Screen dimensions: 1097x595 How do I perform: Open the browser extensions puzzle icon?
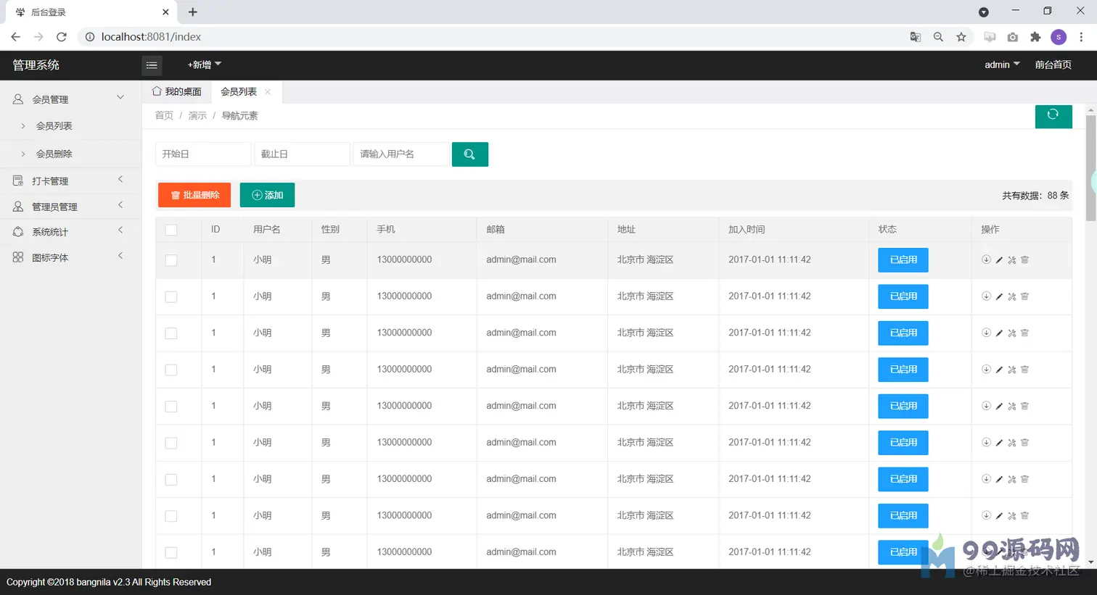click(x=1035, y=37)
